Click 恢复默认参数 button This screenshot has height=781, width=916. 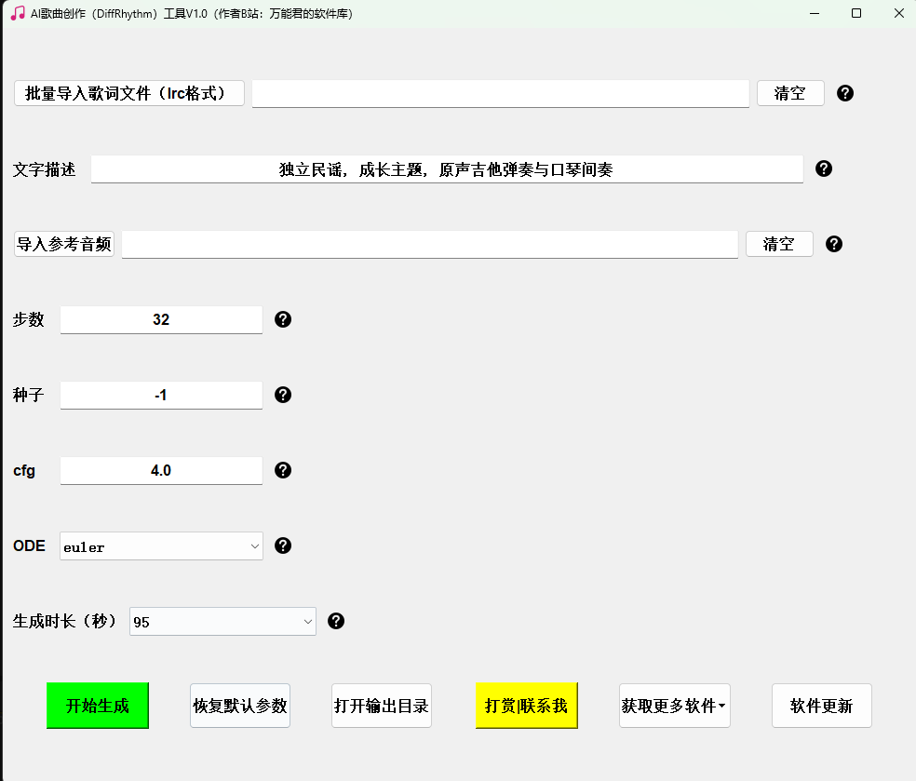[x=240, y=706]
